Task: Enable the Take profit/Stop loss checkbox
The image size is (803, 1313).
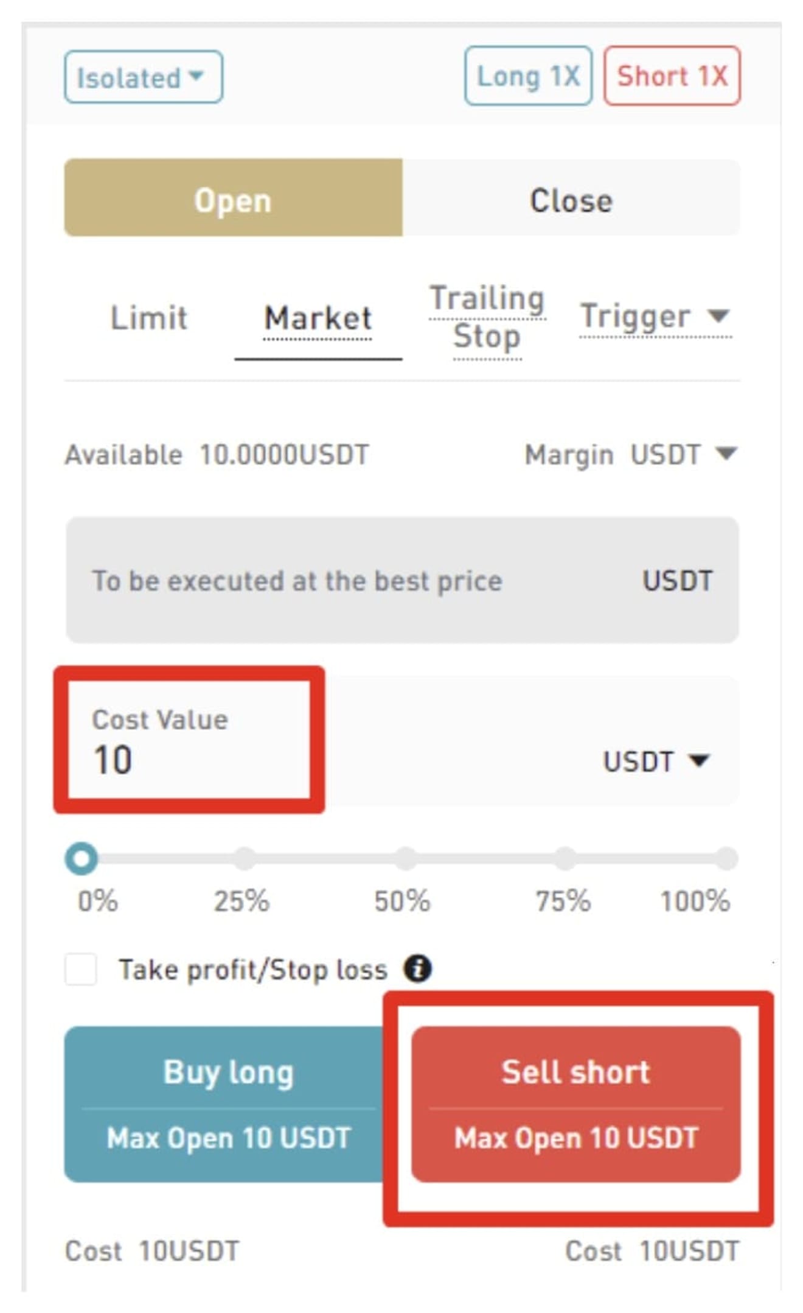Action: click(81, 968)
